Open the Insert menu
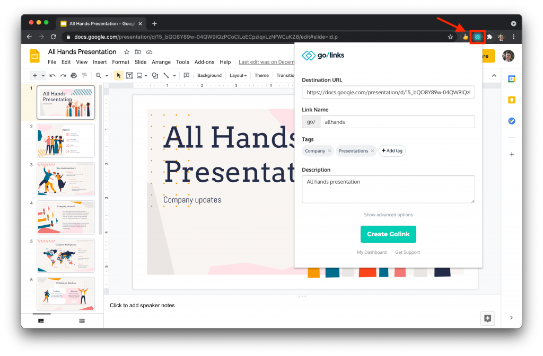Screen dimensions: 543x356 pos(100,62)
